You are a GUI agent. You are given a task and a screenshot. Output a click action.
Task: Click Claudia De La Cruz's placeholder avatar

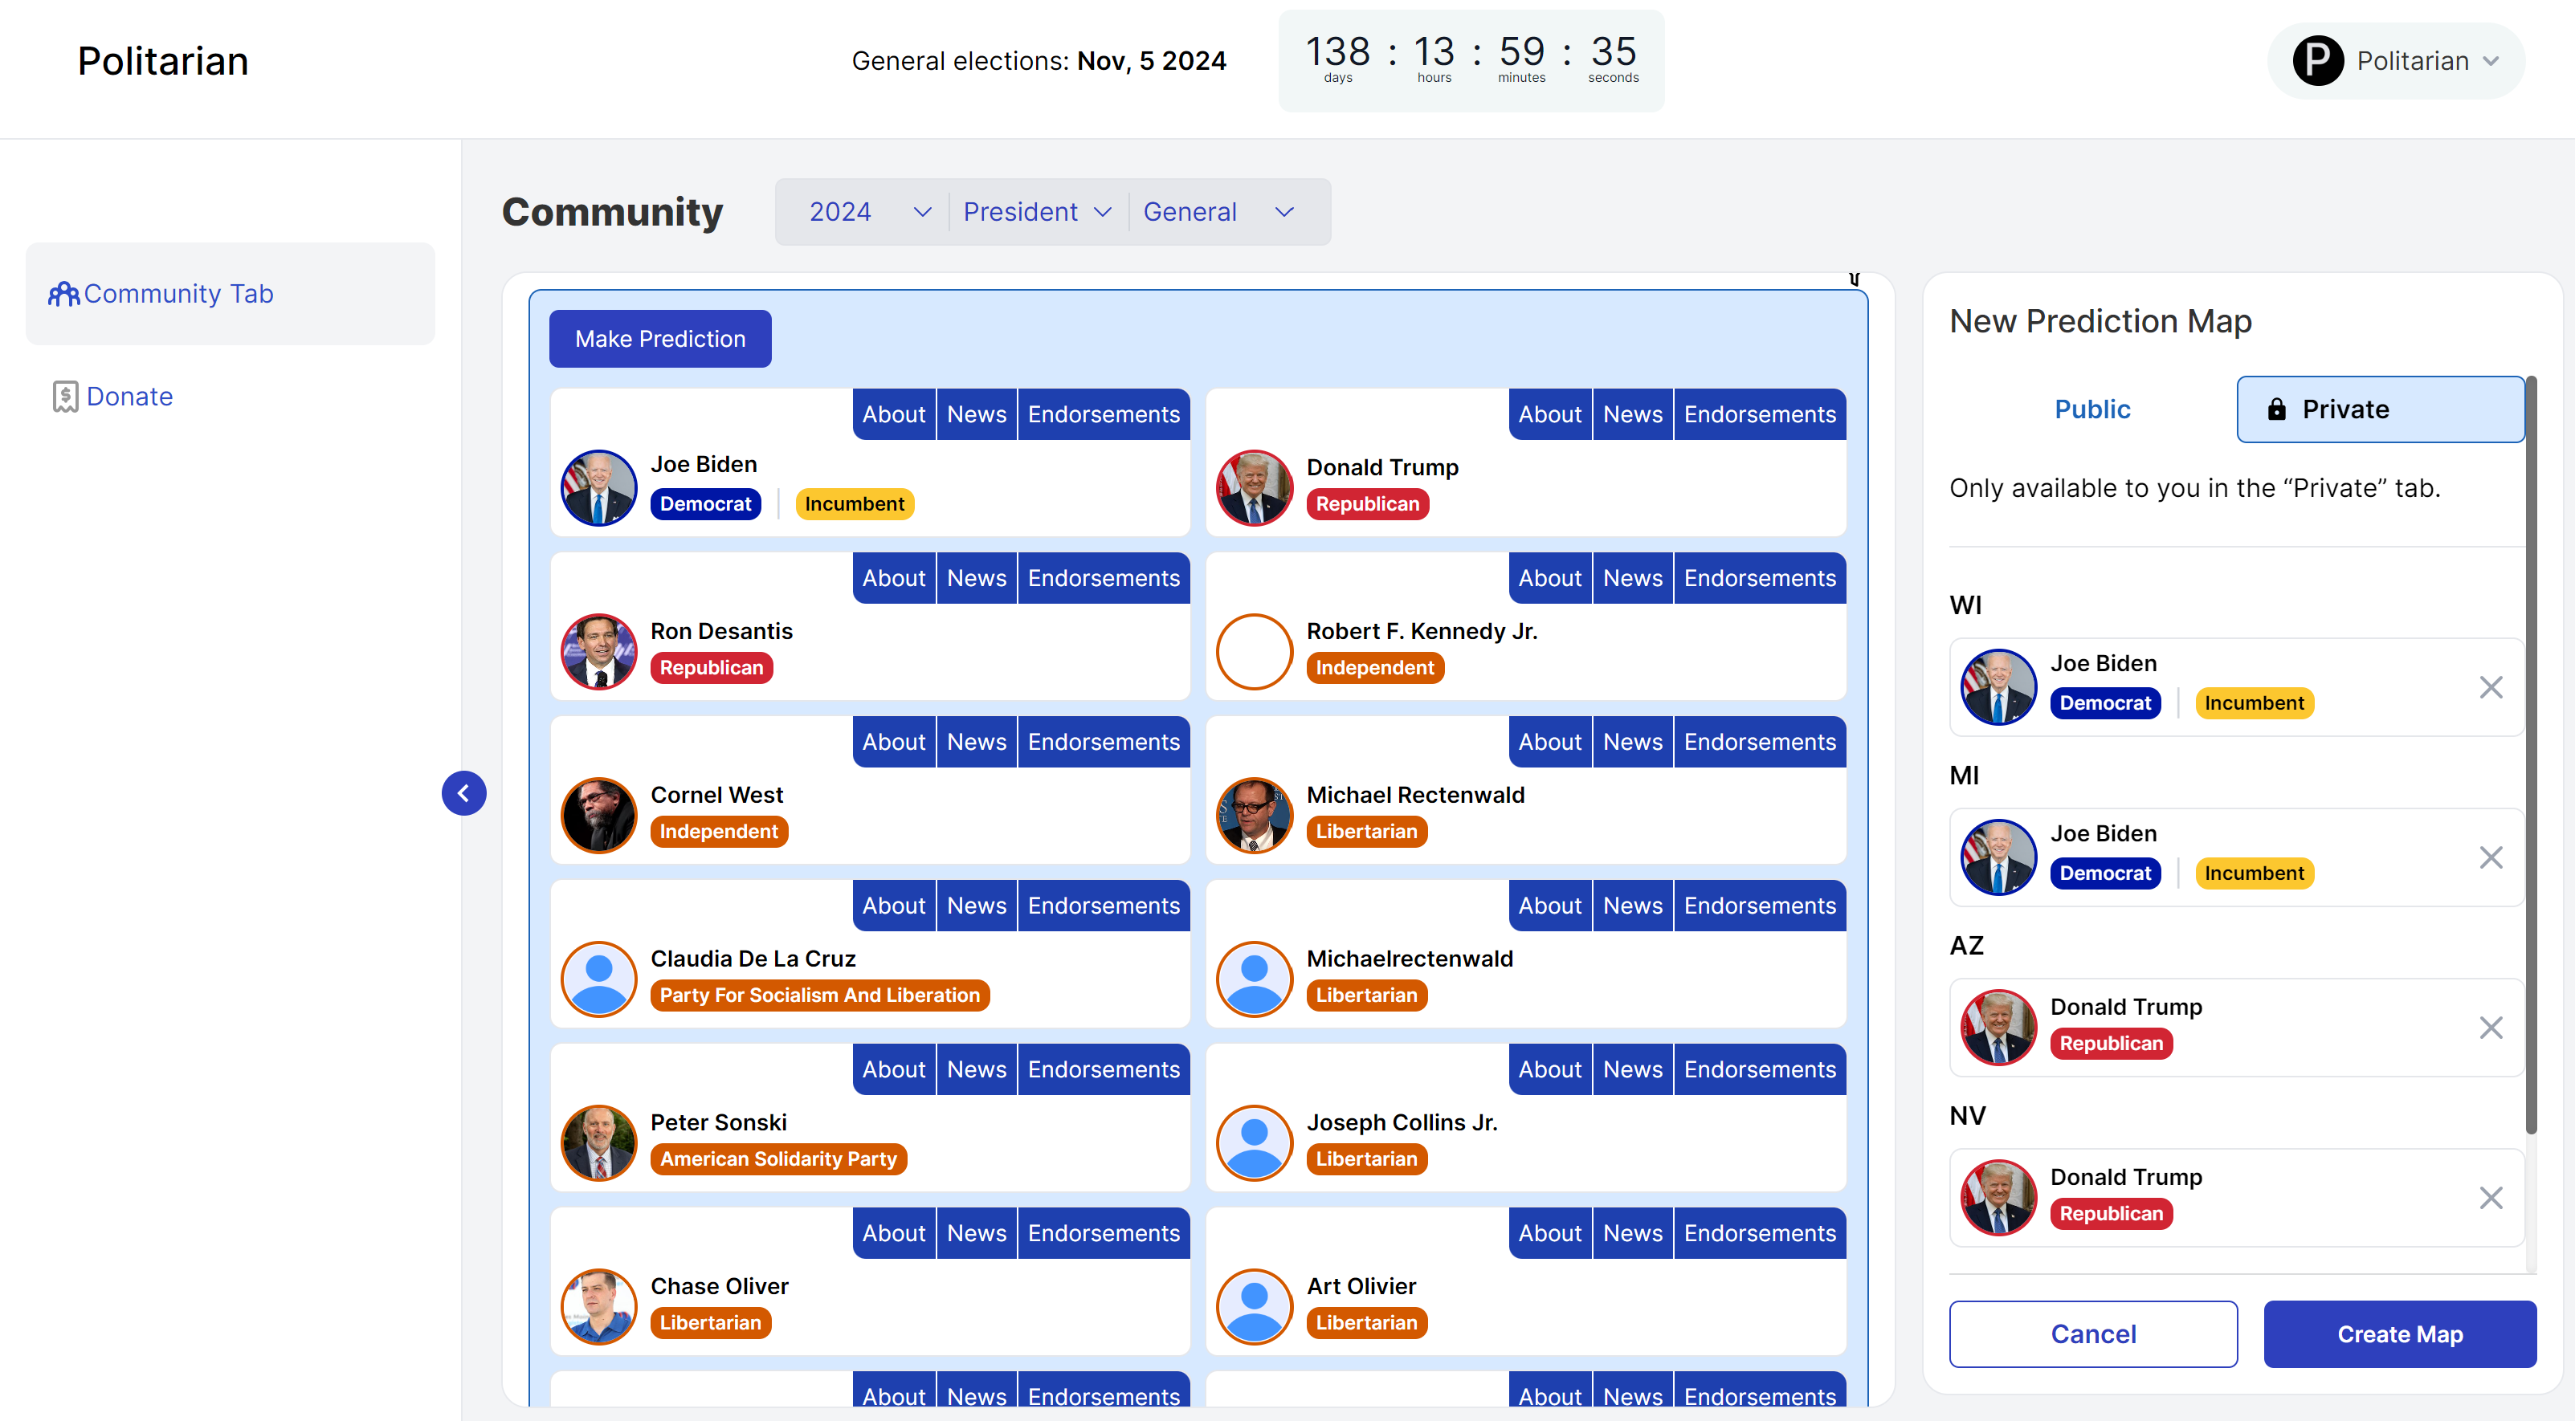pyautogui.click(x=598, y=979)
